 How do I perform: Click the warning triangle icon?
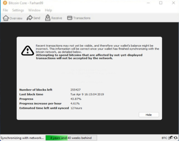(27, 51)
